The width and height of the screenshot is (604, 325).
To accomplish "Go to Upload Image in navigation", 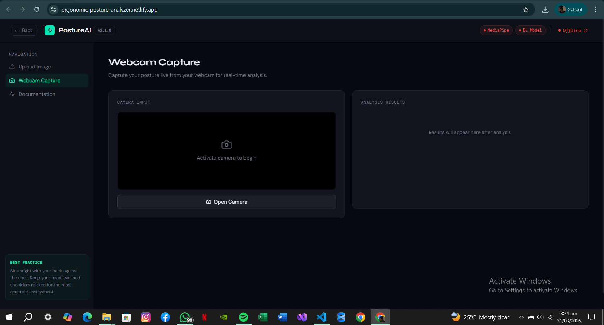I will coord(35,67).
